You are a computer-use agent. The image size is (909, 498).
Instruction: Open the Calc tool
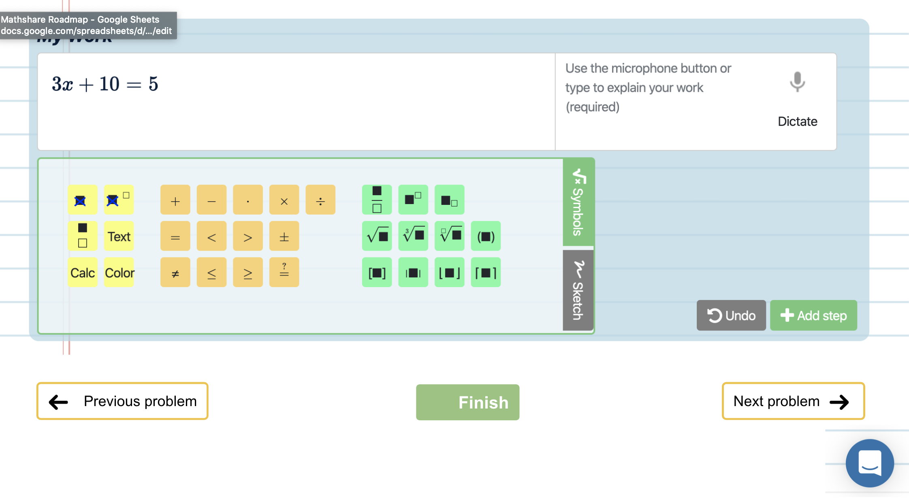point(82,272)
